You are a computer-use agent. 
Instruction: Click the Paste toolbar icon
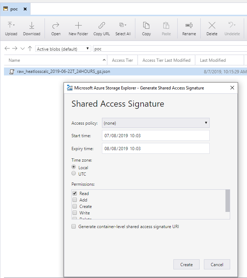coord(166,26)
